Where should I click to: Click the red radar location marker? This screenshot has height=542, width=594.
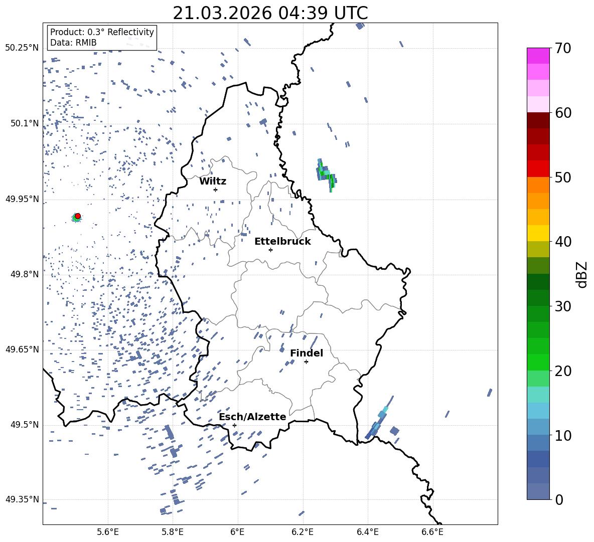coord(78,216)
